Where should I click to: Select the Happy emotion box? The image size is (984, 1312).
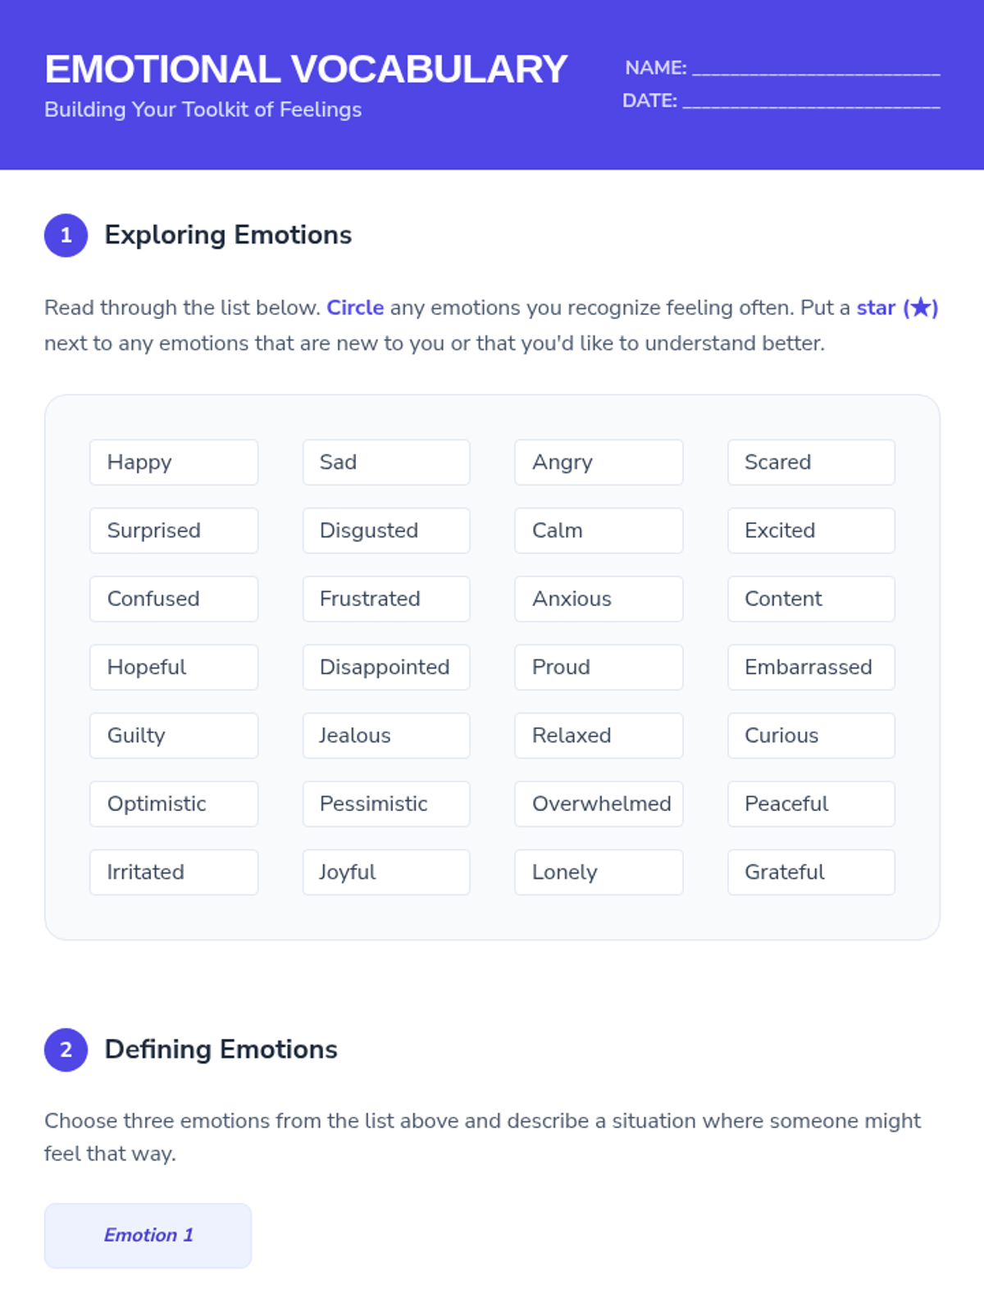pos(174,462)
